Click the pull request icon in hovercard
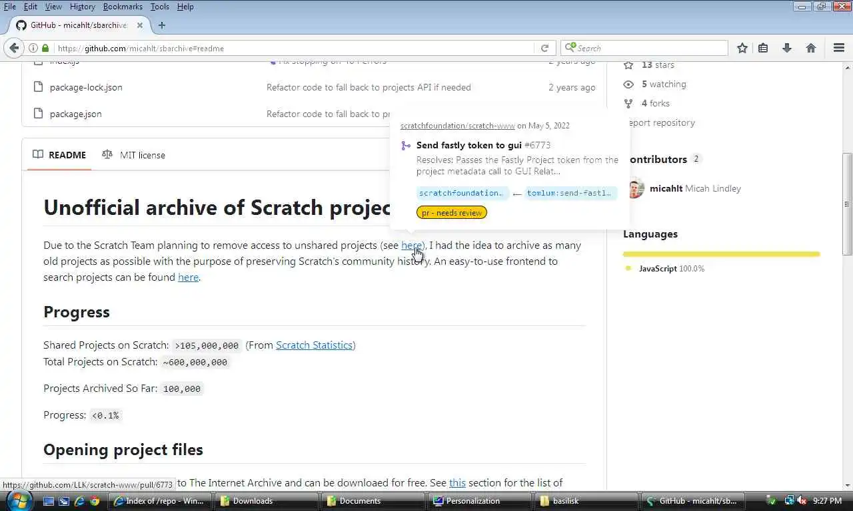The width and height of the screenshot is (853, 511). (406, 145)
